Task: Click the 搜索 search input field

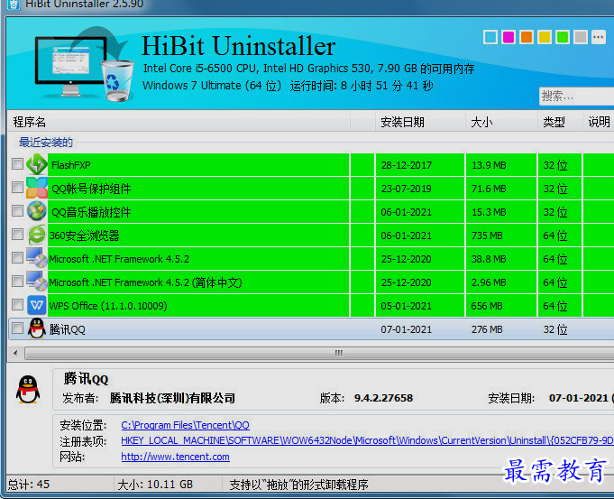Action: click(x=576, y=96)
